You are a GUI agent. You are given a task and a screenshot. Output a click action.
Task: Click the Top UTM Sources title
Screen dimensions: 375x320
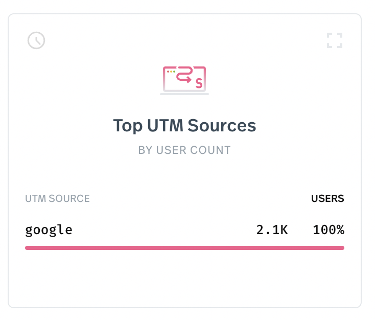[184, 125]
